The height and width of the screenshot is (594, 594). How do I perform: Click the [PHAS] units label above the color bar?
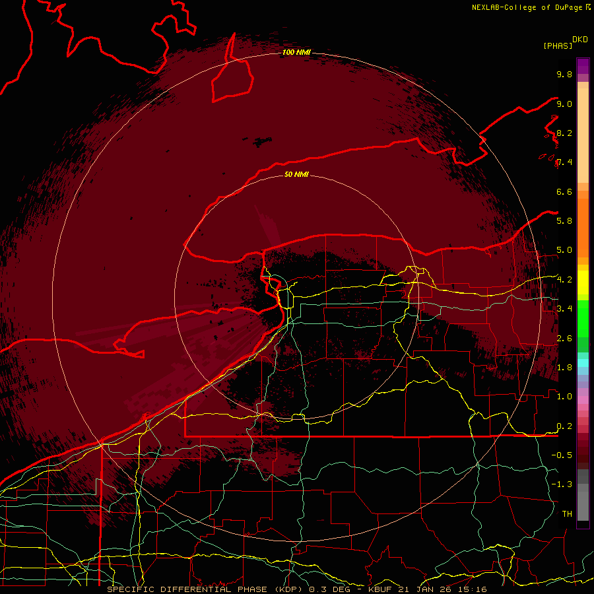tap(558, 46)
